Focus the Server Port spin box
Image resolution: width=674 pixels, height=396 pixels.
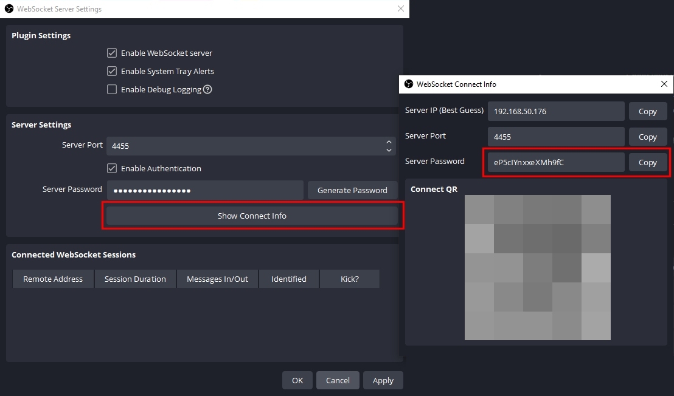click(x=251, y=146)
